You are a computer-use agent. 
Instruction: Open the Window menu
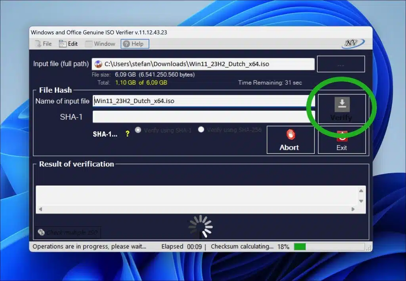100,44
